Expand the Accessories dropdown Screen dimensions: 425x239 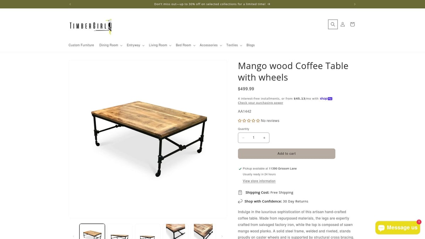[211, 45]
